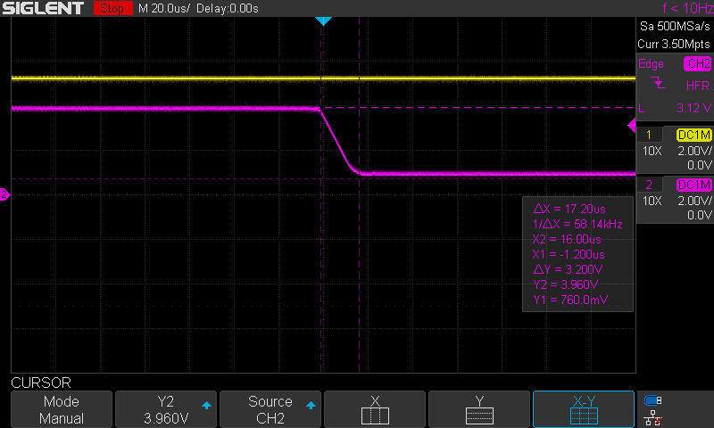Click the channel 1 number label
Viewport: 714px width, 428px height.
(x=649, y=135)
